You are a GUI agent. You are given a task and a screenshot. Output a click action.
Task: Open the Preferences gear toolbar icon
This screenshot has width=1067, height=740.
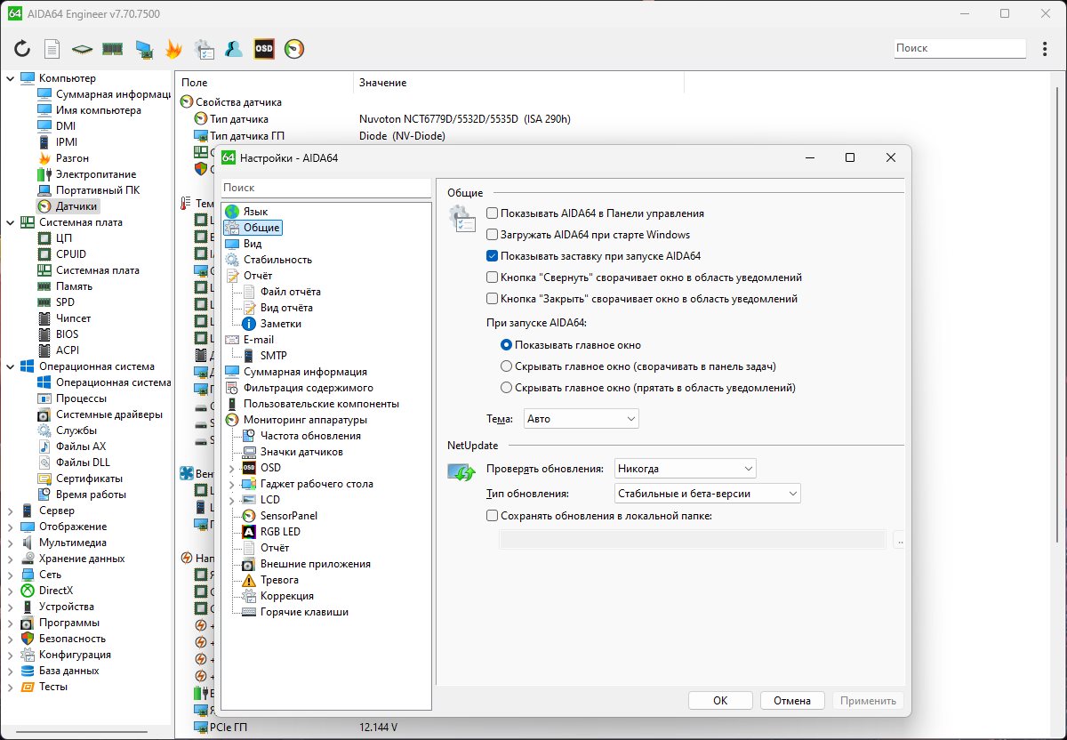pyautogui.click(x=204, y=49)
